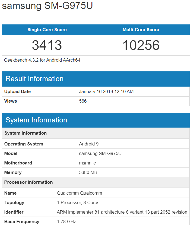Click the Views label
This screenshot has width=191, height=225.
[11, 101]
